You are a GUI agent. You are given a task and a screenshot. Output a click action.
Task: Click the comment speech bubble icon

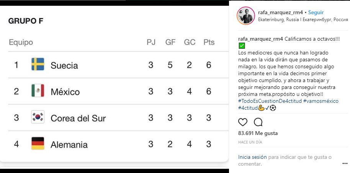point(258,122)
